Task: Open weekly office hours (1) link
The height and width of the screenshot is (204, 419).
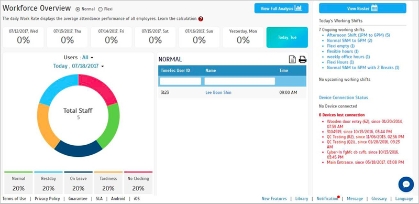Action: point(348,57)
